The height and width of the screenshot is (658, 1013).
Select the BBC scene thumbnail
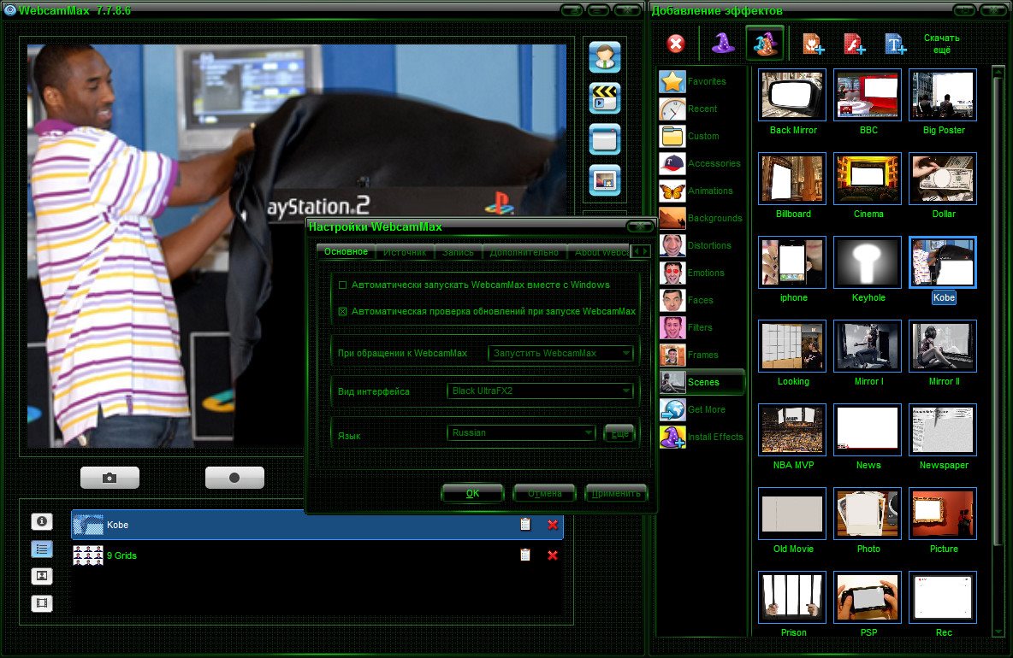[868, 95]
